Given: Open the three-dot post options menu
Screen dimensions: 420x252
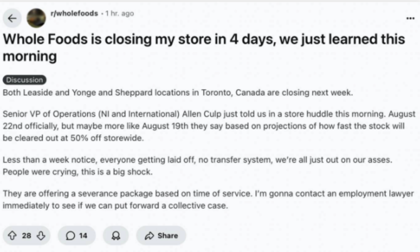Looking at the screenshot, I should coord(410,18).
